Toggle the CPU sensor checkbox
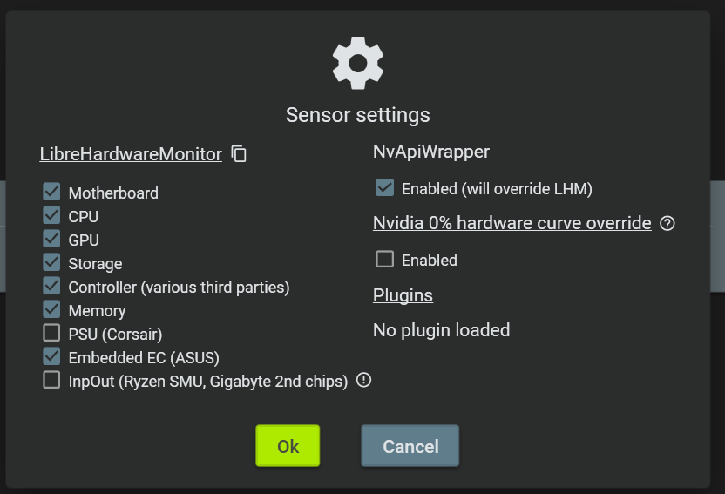The width and height of the screenshot is (725, 494). tap(52, 215)
